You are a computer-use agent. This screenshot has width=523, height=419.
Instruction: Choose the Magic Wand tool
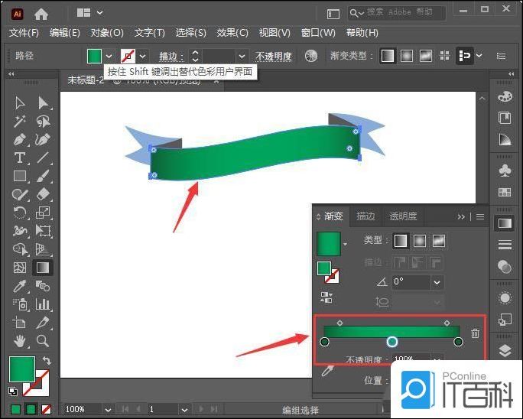(x=20, y=121)
